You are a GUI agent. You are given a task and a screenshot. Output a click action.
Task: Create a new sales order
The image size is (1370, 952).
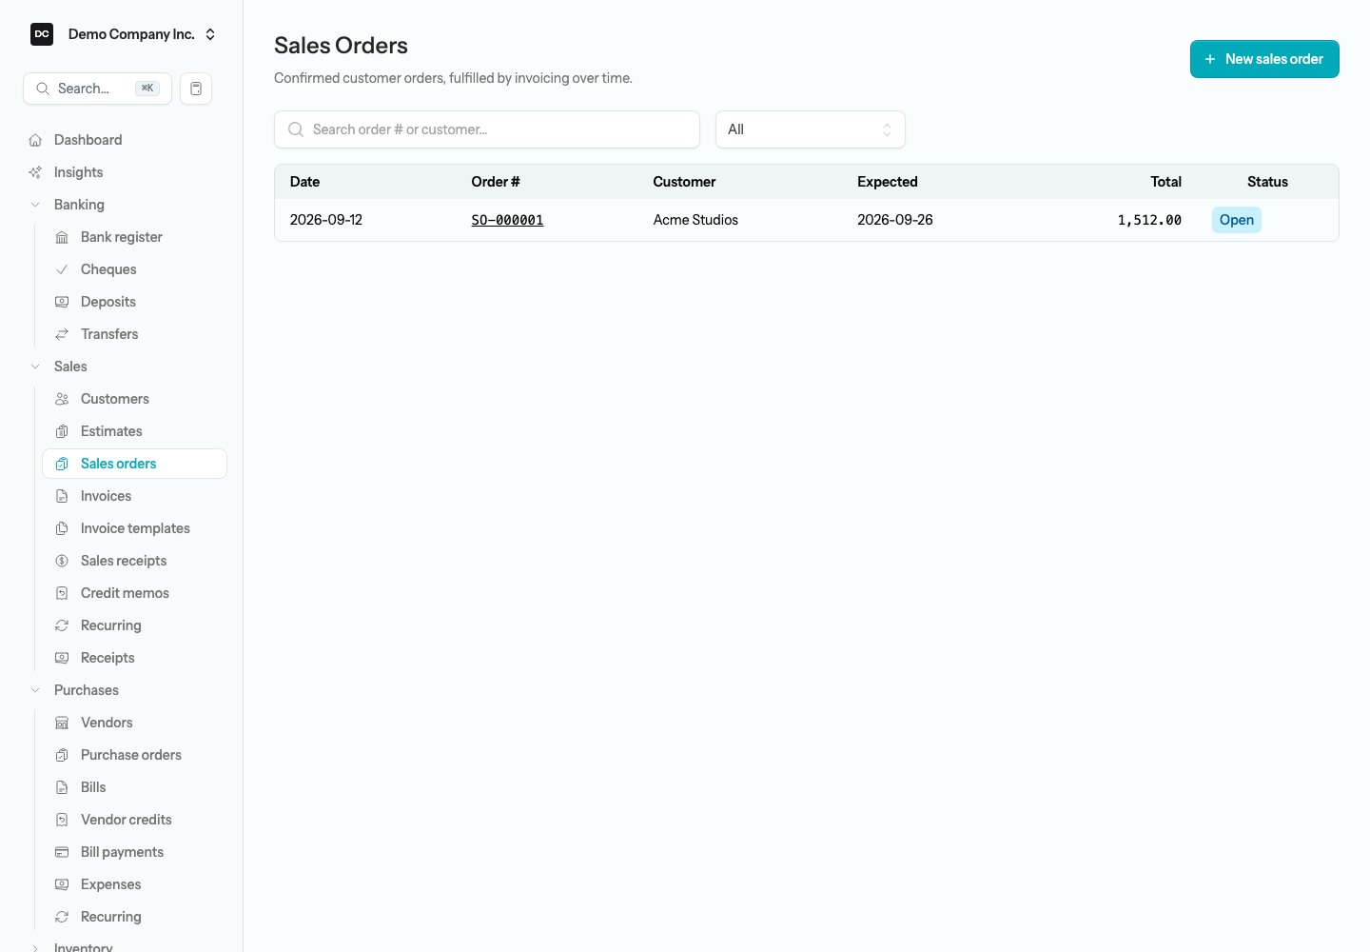click(1264, 59)
